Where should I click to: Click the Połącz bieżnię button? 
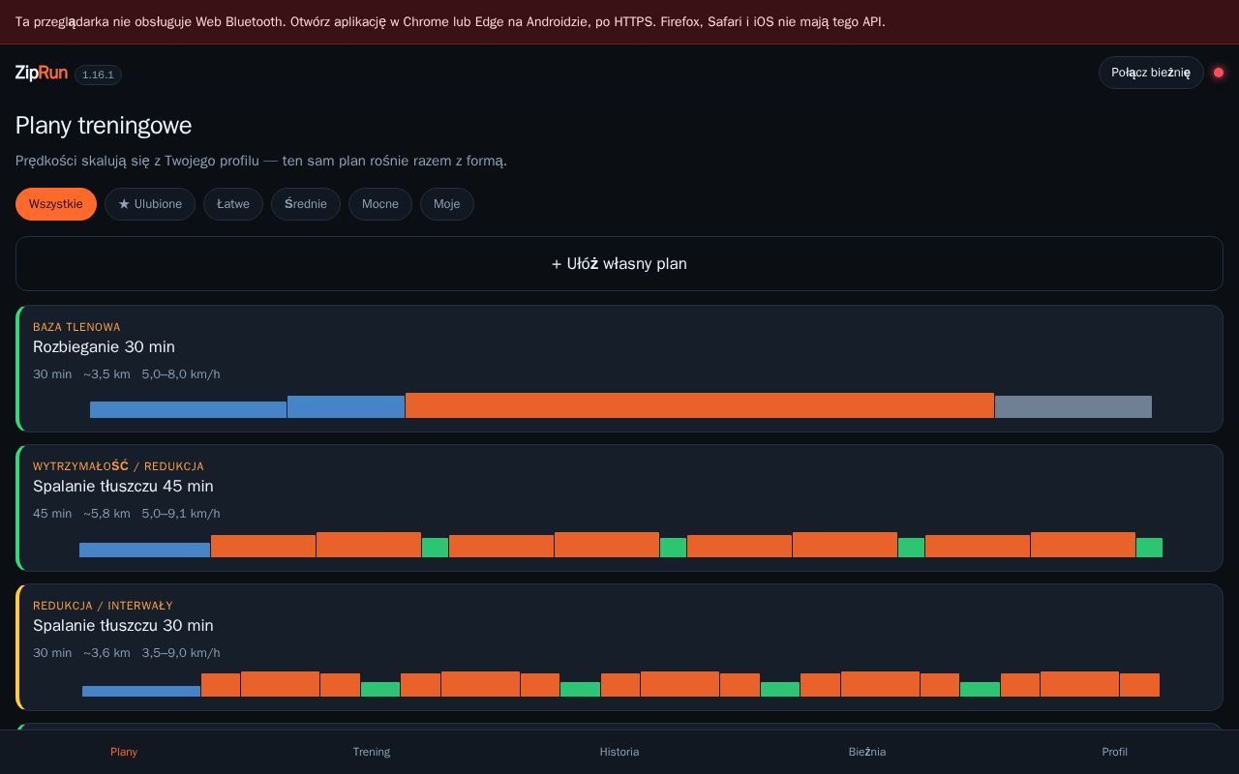pyautogui.click(x=1151, y=73)
